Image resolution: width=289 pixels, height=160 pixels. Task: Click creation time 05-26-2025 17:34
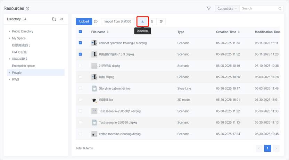[x=228, y=134]
